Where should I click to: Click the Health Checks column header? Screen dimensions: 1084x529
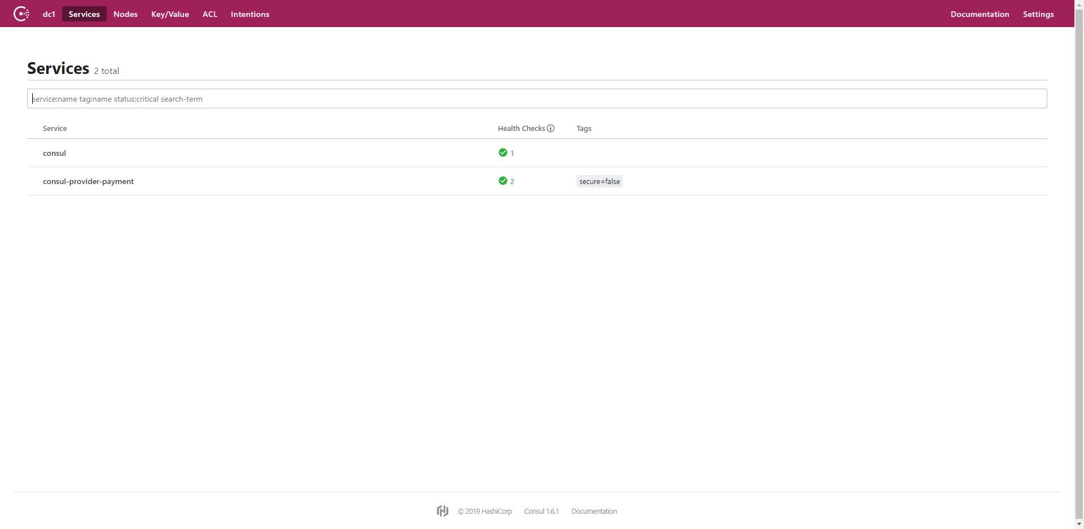point(521,129)
